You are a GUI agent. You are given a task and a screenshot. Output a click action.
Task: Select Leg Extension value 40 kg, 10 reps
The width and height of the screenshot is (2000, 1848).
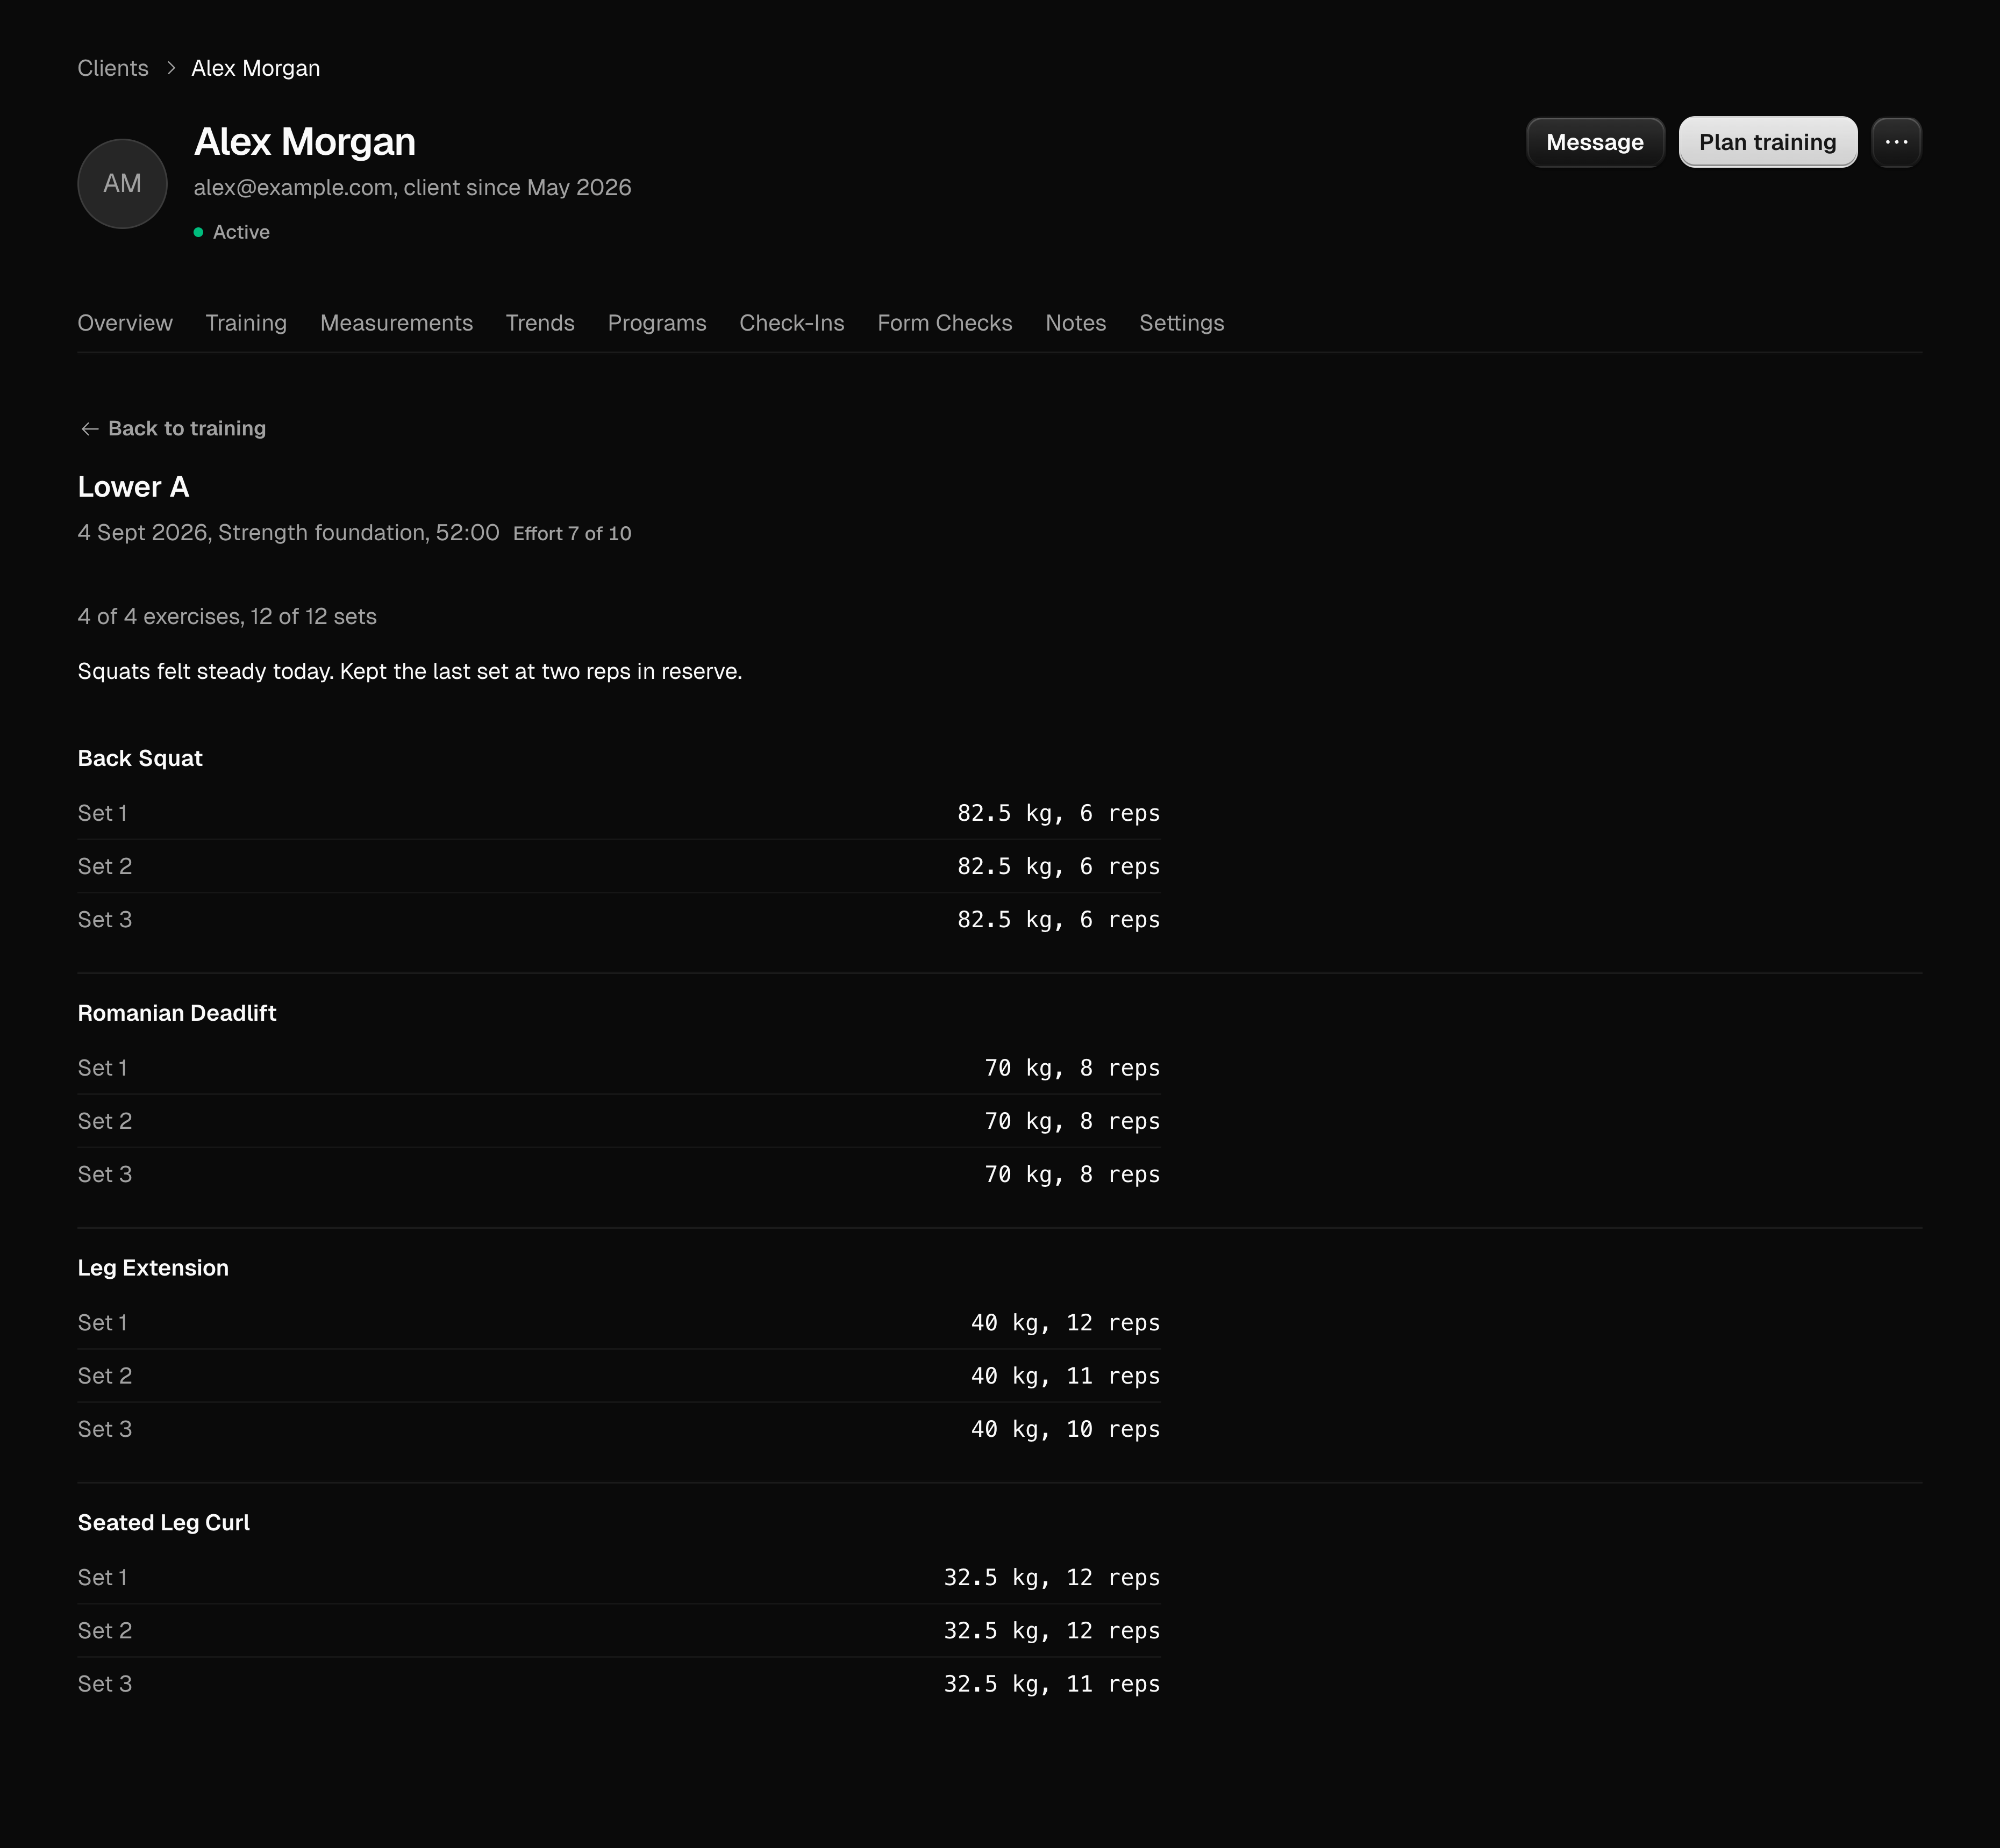[1065, 1430]
